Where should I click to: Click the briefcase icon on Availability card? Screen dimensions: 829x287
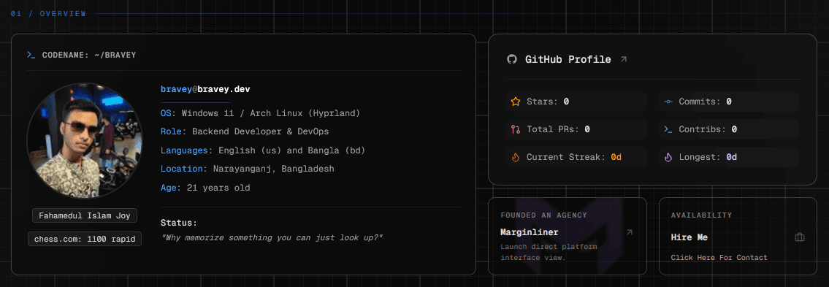799,237
